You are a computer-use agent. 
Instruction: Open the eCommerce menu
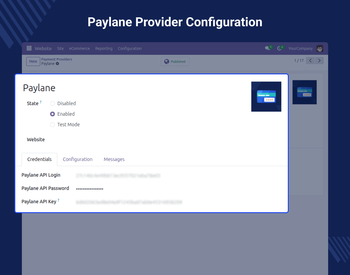[x=79, y=48]
